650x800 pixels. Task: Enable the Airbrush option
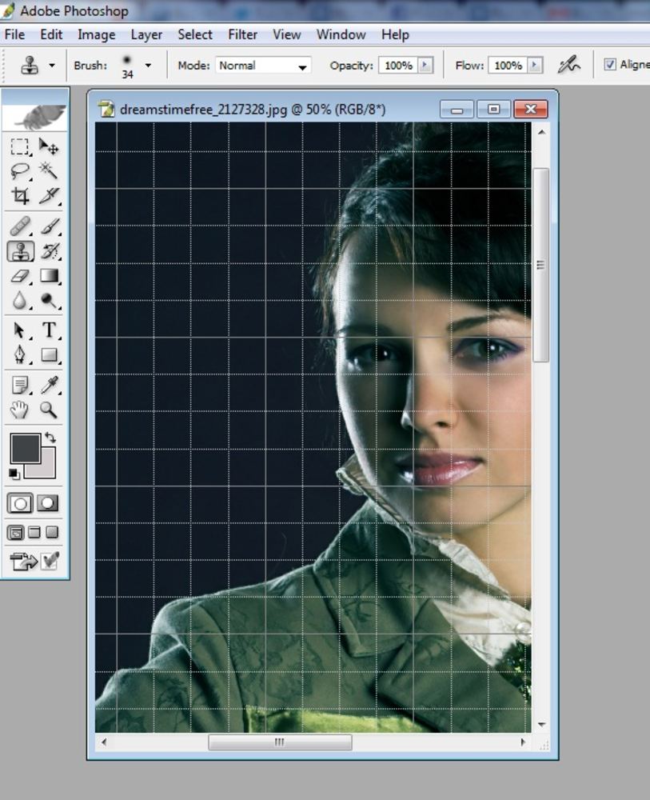[x=568, y=65]
